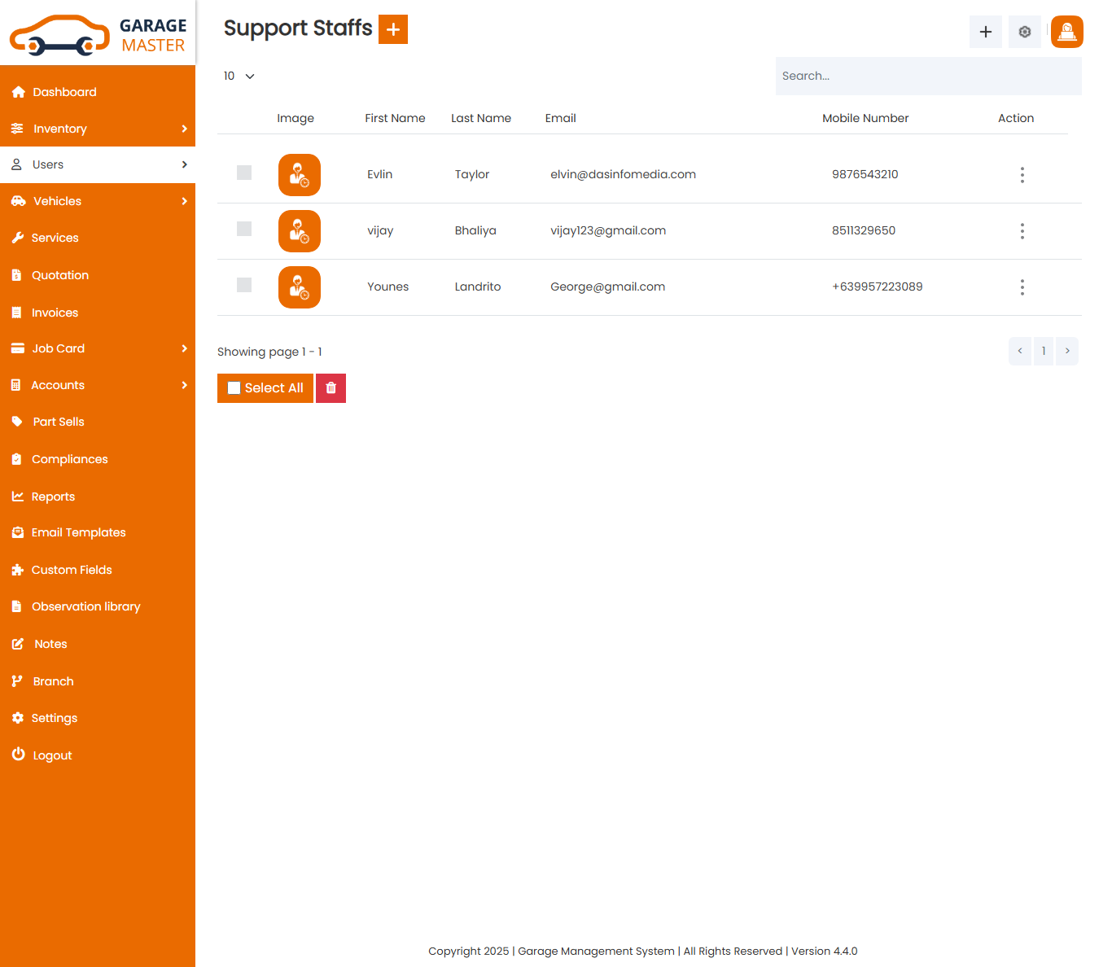Expand the Inventory sidebar submenu
The height and width of the screenshot is (967, 1112).
98,129
